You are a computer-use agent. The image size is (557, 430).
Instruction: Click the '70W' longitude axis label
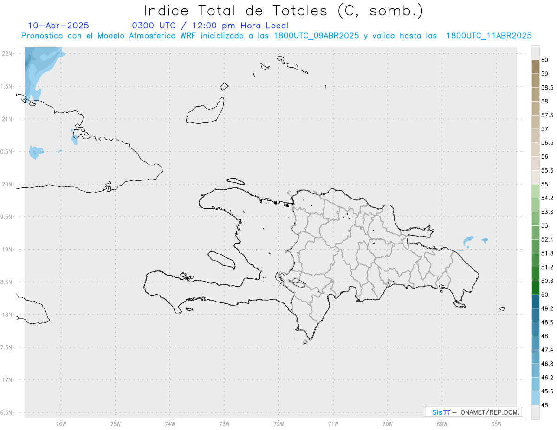[x=387, y=424]
